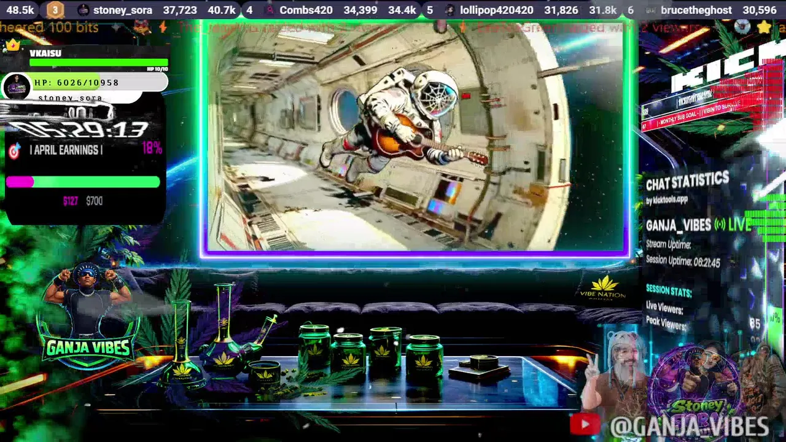
Task: Click the Peak Viewers label
Action: coord(666,324)
